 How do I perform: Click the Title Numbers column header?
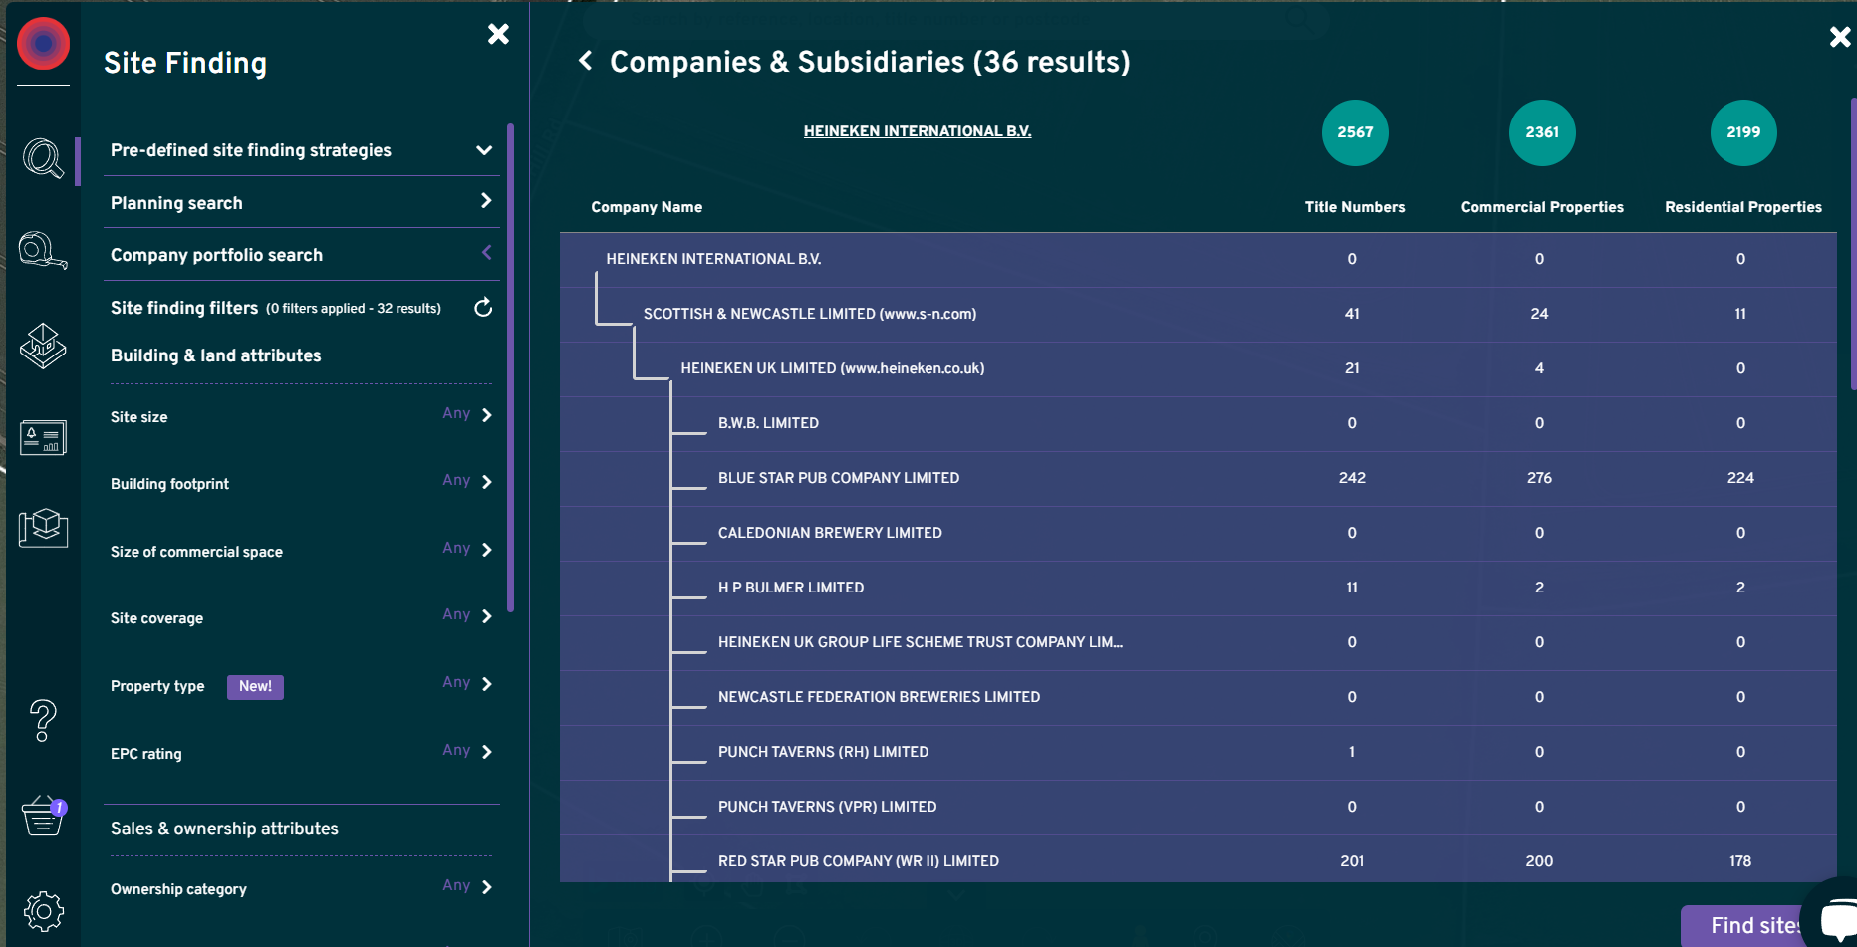point(1355,207)
